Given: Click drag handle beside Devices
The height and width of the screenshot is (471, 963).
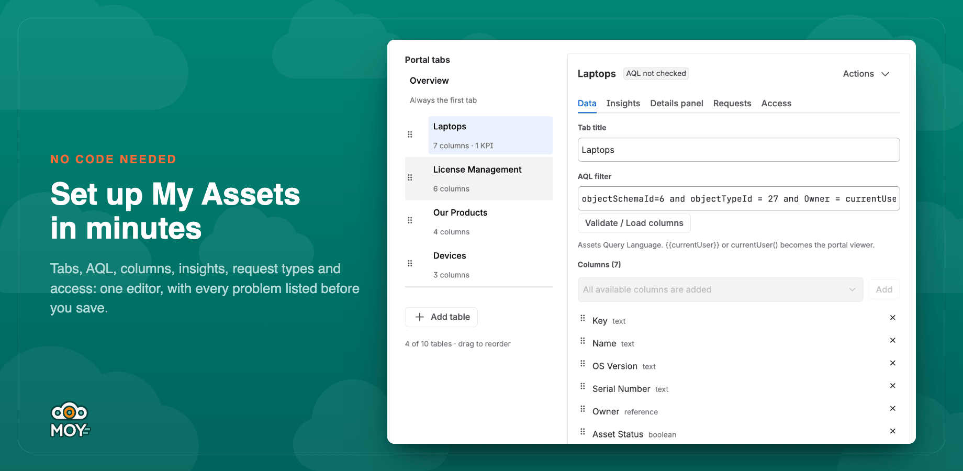Looking at the screenshot, I should pyautogui.click(x=410, y=263).
